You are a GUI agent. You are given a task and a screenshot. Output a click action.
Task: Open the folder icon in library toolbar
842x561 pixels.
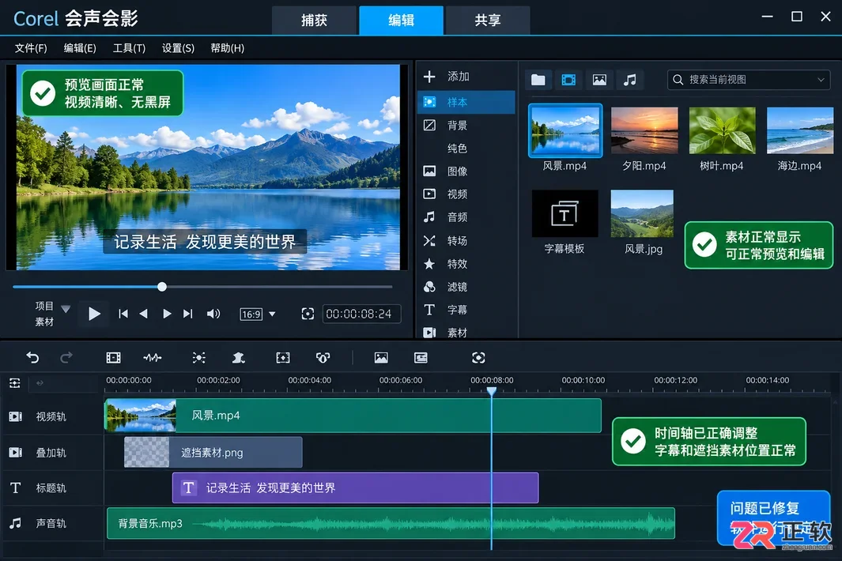coord(538,80)
